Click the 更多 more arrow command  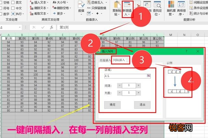pyautogui.click(x=58, y=13)
